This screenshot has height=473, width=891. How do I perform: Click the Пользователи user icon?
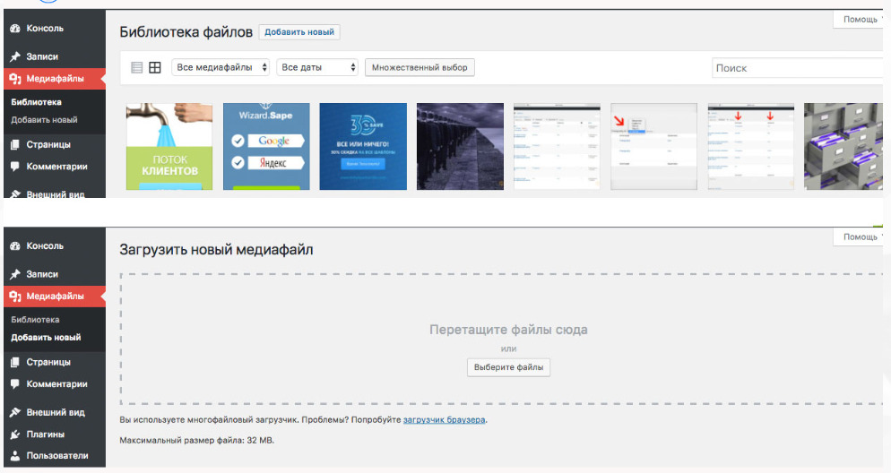(15, 455)
